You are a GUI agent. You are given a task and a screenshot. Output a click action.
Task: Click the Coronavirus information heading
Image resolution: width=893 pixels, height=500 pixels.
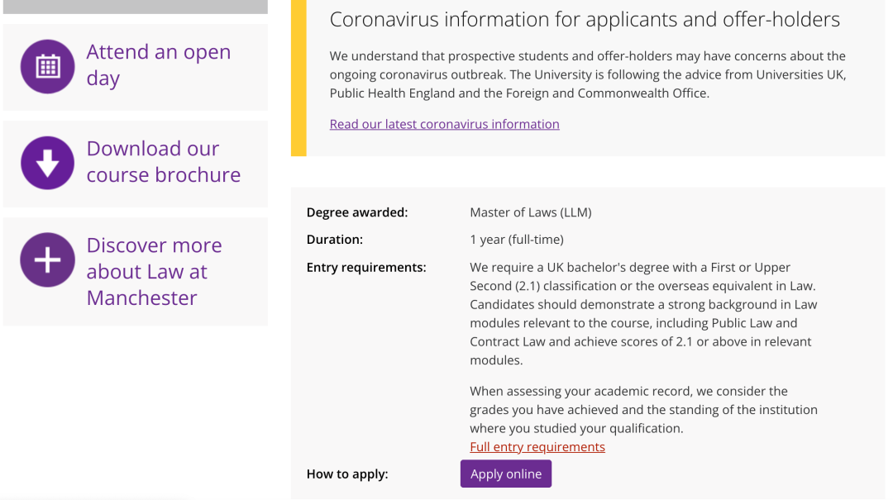point(585,20)
